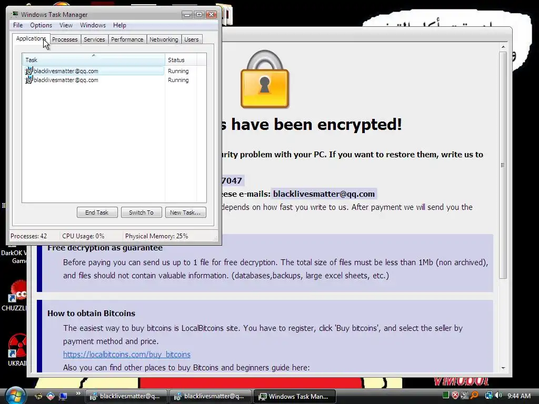Open the Options menu in Task Manager
539x404 pixels.
(41, 25)
